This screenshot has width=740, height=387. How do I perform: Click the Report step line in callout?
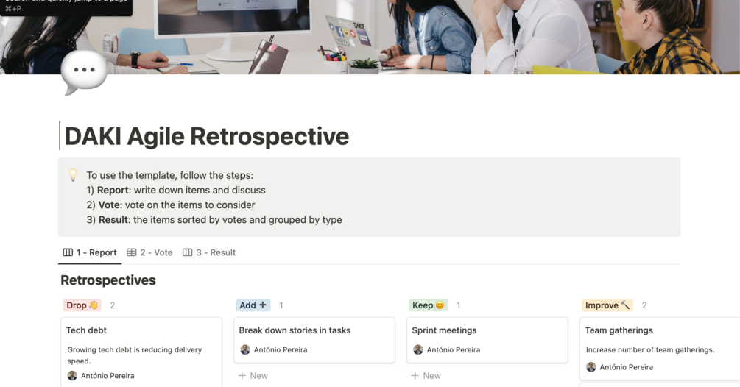click(176, 190)
